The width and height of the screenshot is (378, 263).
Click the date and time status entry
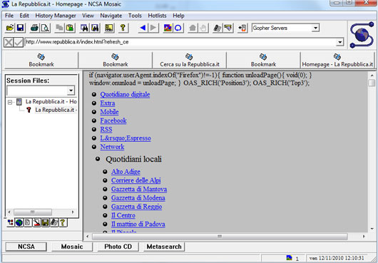tap(337, 258)
